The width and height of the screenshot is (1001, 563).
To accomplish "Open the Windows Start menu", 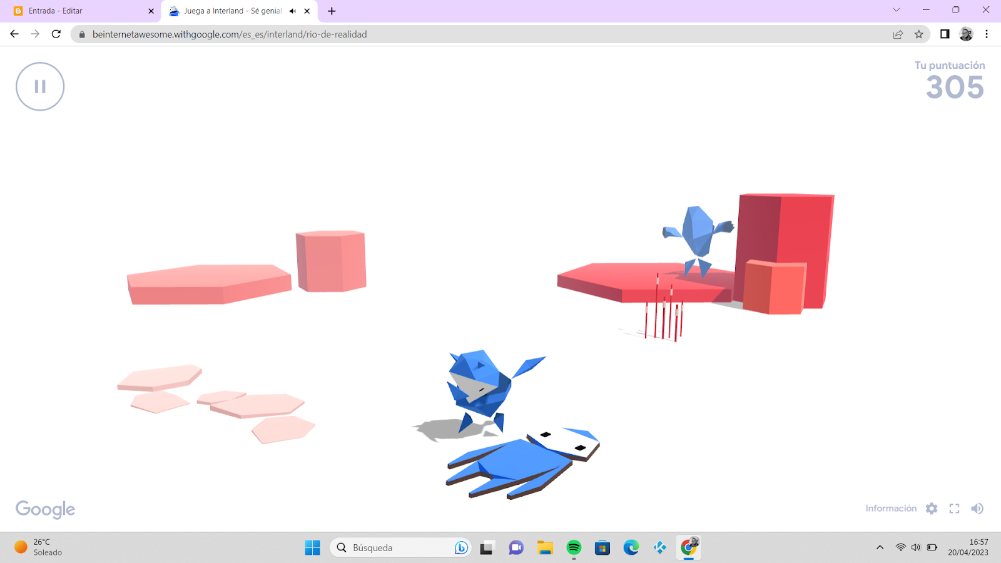I will (x=313, y=547).
